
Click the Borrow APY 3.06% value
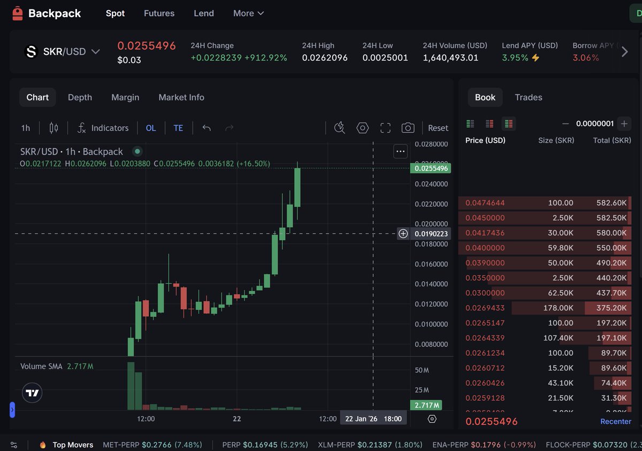[586, 58]
